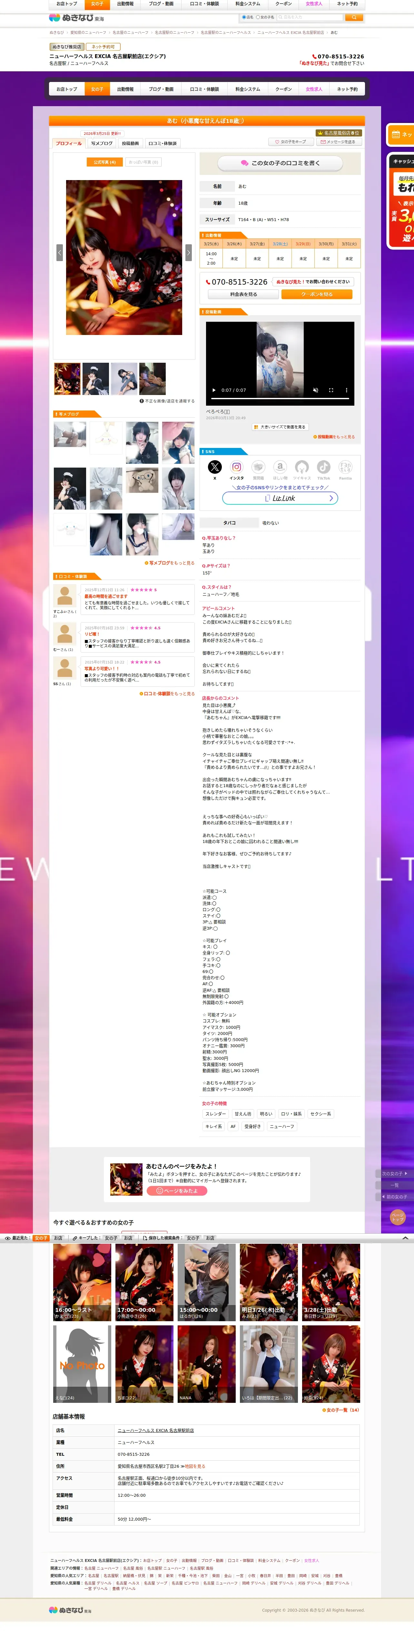Click the pink ページをみたよ button

point(177,1191)
